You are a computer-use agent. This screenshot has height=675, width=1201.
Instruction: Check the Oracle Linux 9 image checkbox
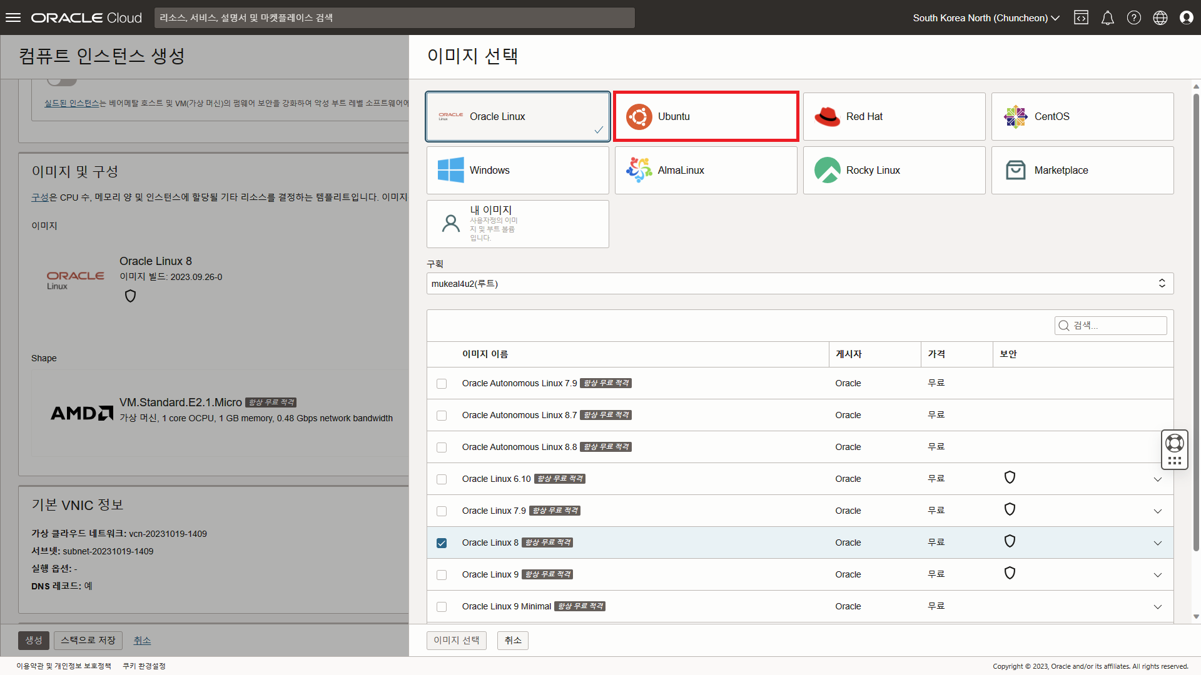pyautogui.click(x=442, y=575)
